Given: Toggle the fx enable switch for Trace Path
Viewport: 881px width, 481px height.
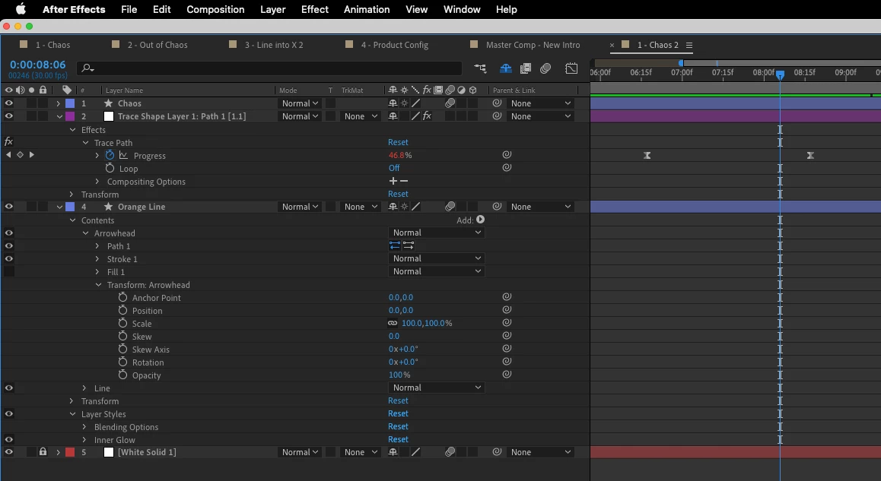Looking at the screenshot, I should (x=8, y=142).
